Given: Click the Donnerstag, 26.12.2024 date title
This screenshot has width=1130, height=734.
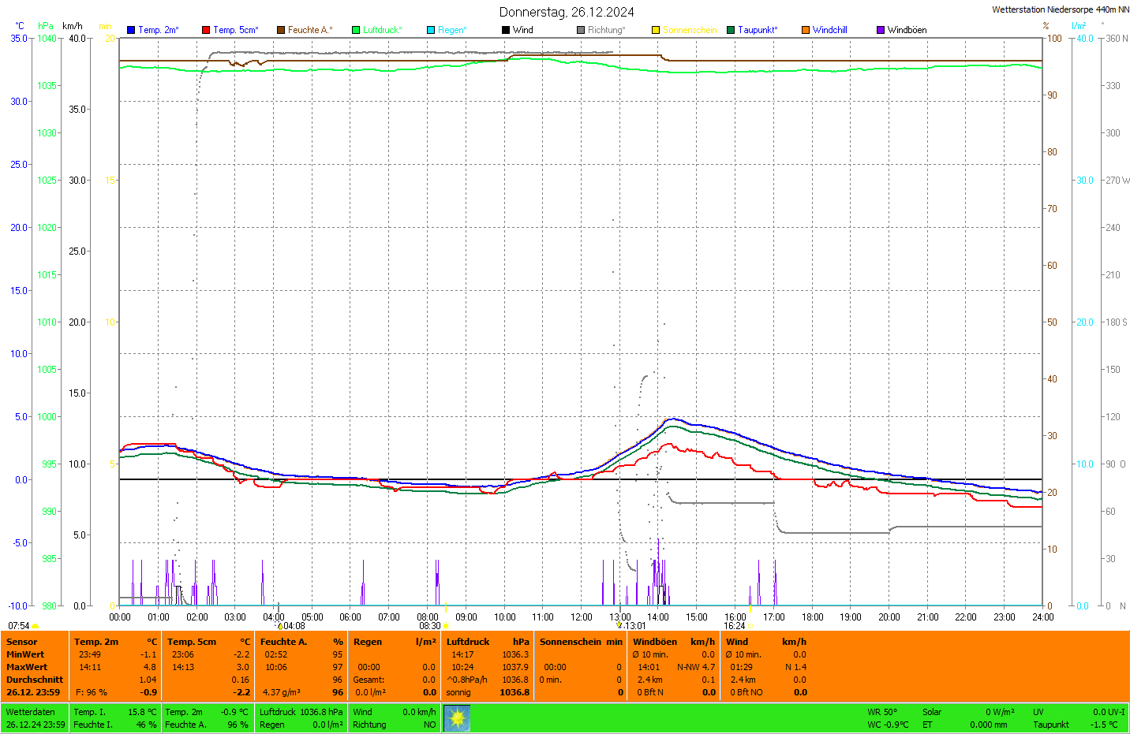Looking at the screenshot, I should pos(567,12).
